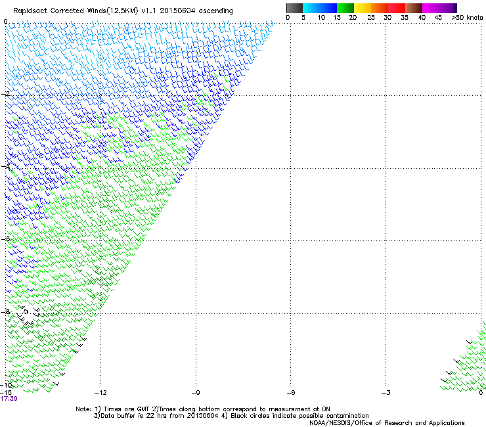Click the cyan 5-10 knots color segment
The width and height of the screenshot is (486, 427).
[x=311, y=8]
